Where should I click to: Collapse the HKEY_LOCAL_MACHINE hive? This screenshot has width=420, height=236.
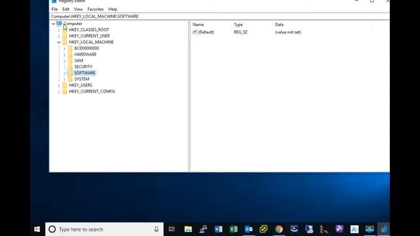[58, 42]
